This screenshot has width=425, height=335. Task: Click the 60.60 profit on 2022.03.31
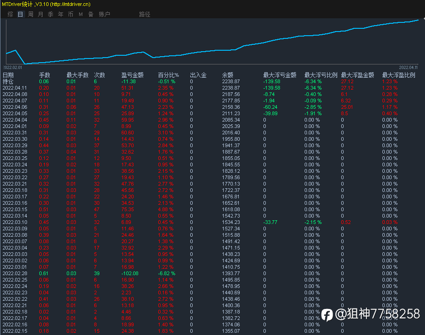point(128,133)
